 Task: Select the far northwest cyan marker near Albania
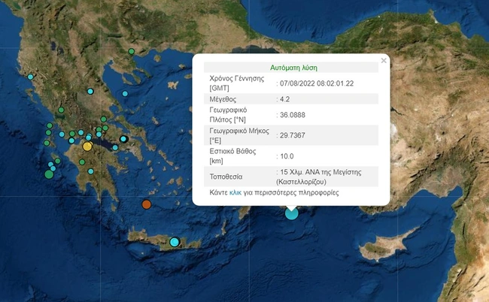point(31,77)
